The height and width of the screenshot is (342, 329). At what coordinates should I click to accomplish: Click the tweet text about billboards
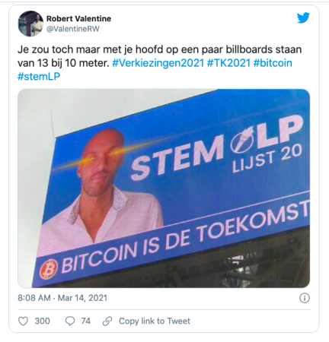click(x=159, y=56)
